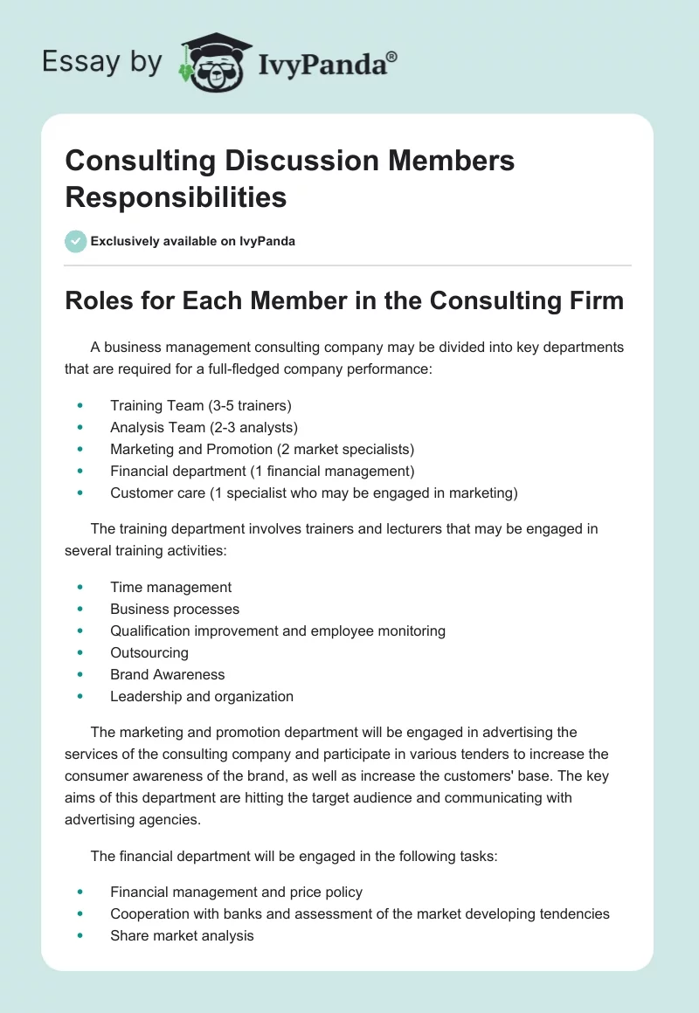
Task: Click the "Roles for Each Member" heading
Action: [344, 301]
